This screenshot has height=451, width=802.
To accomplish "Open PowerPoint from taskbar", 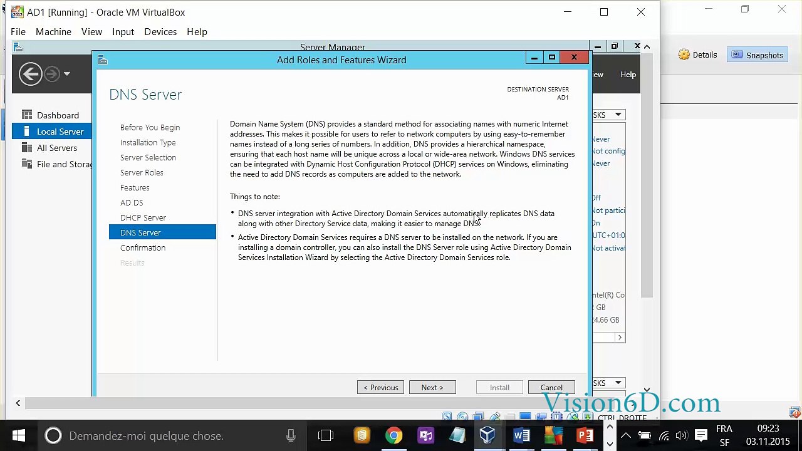I will pos(585,436).
